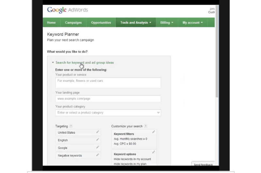Collapse Search for keyword ideas triangle
Screen dimensions: 261x173
[53, 62]
